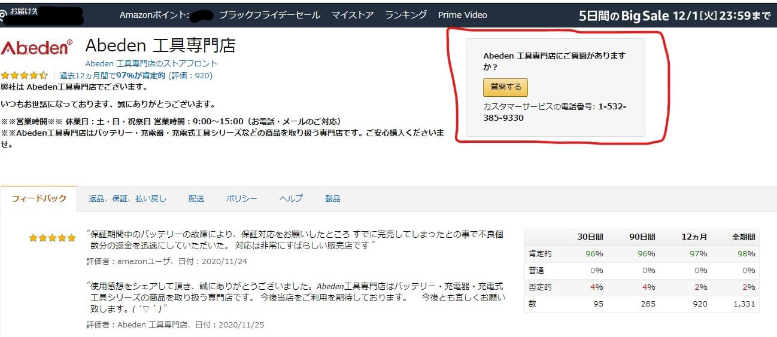
Task: Click the five-star feedback rating stars
Action: pos(53,238)
